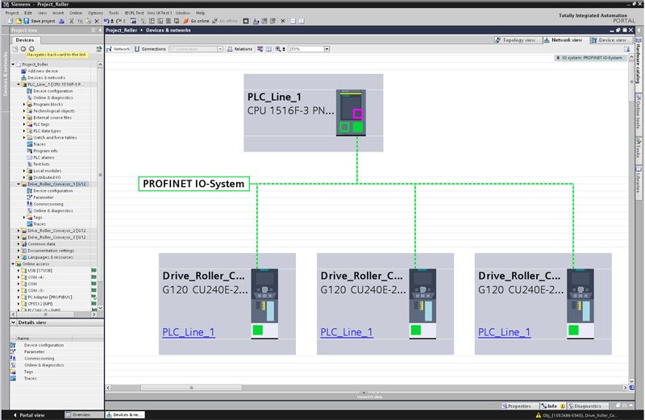Click the Go online toolbar icon

(198, 20)
